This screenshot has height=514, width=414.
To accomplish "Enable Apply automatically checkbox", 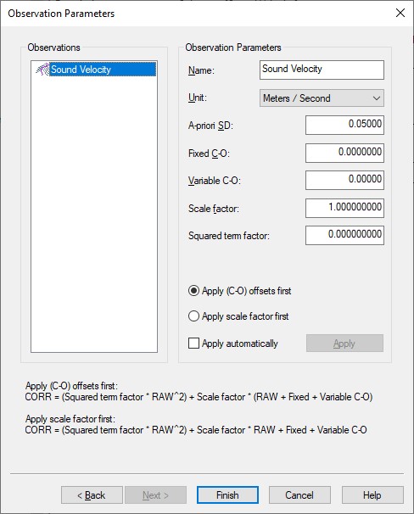I will [x=193, y=344].
